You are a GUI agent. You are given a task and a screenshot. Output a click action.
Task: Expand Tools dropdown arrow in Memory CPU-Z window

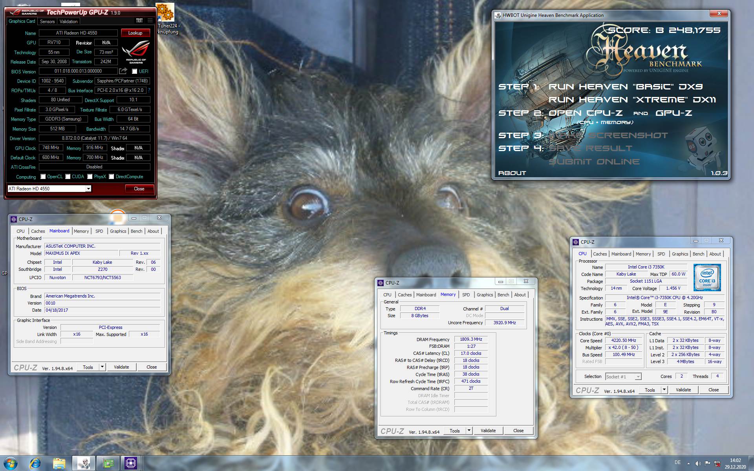(469, 431)
